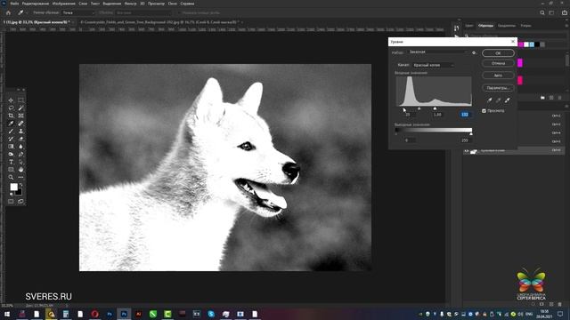Select the Rectangle shape tool
Viewport: 570px width, 320px height.
coord(11,170)
